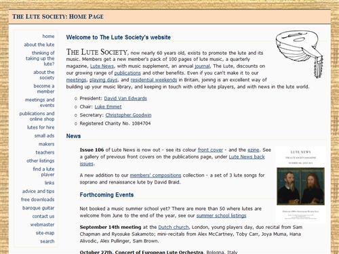This screenshot has width=339, height=254.
Task: Open 'residential weekends' link
Action: [x=154, y=80]
